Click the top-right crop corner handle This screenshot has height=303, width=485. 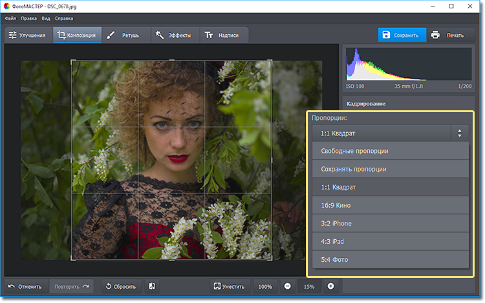[x=271, y=61]
